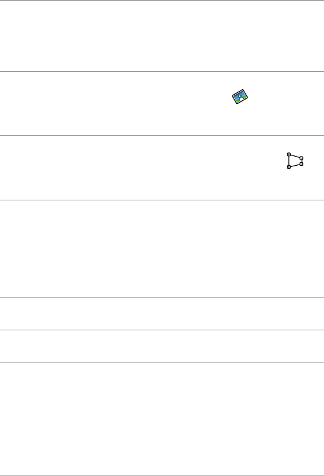Select the slanted top edge of the trapezoid icon

click(295, 156)
